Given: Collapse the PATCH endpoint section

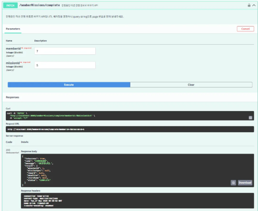Looking at the screenshot, I should coord(254,5).
